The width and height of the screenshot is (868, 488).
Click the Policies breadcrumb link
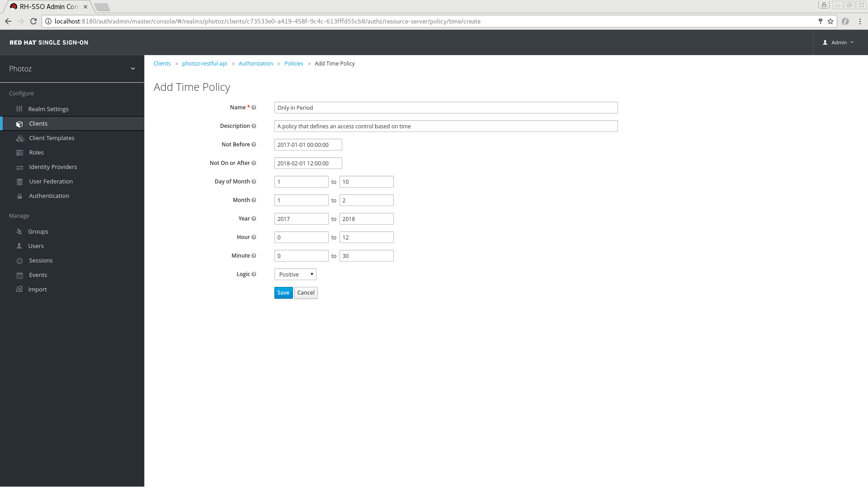293,63
